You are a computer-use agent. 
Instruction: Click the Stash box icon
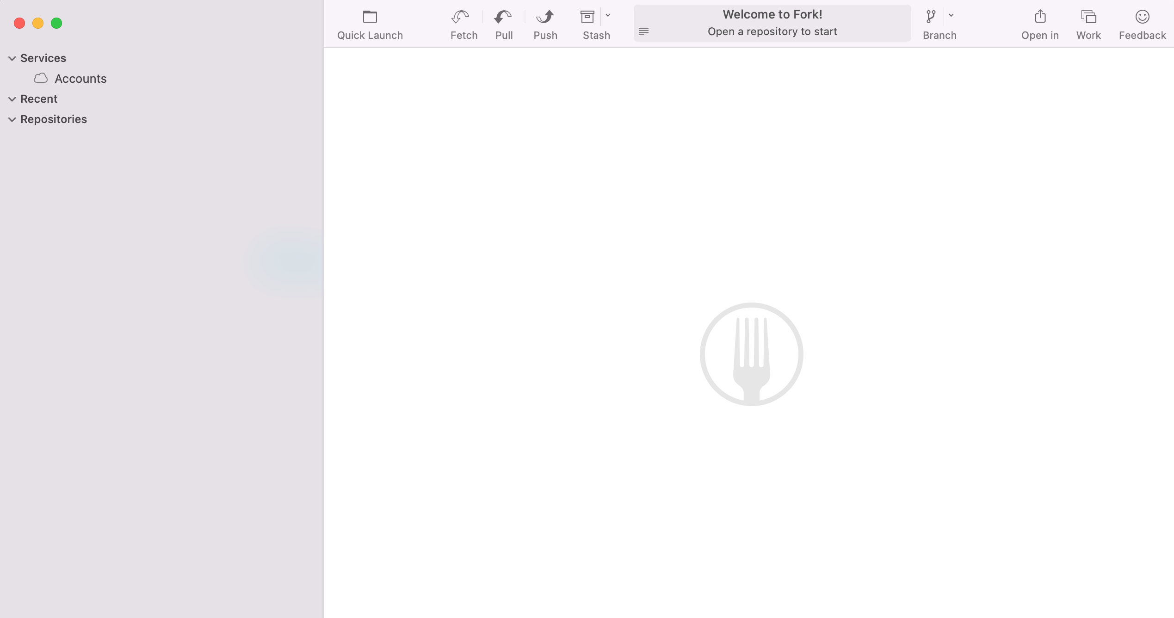pyautogui.click(x=587, y=17)
